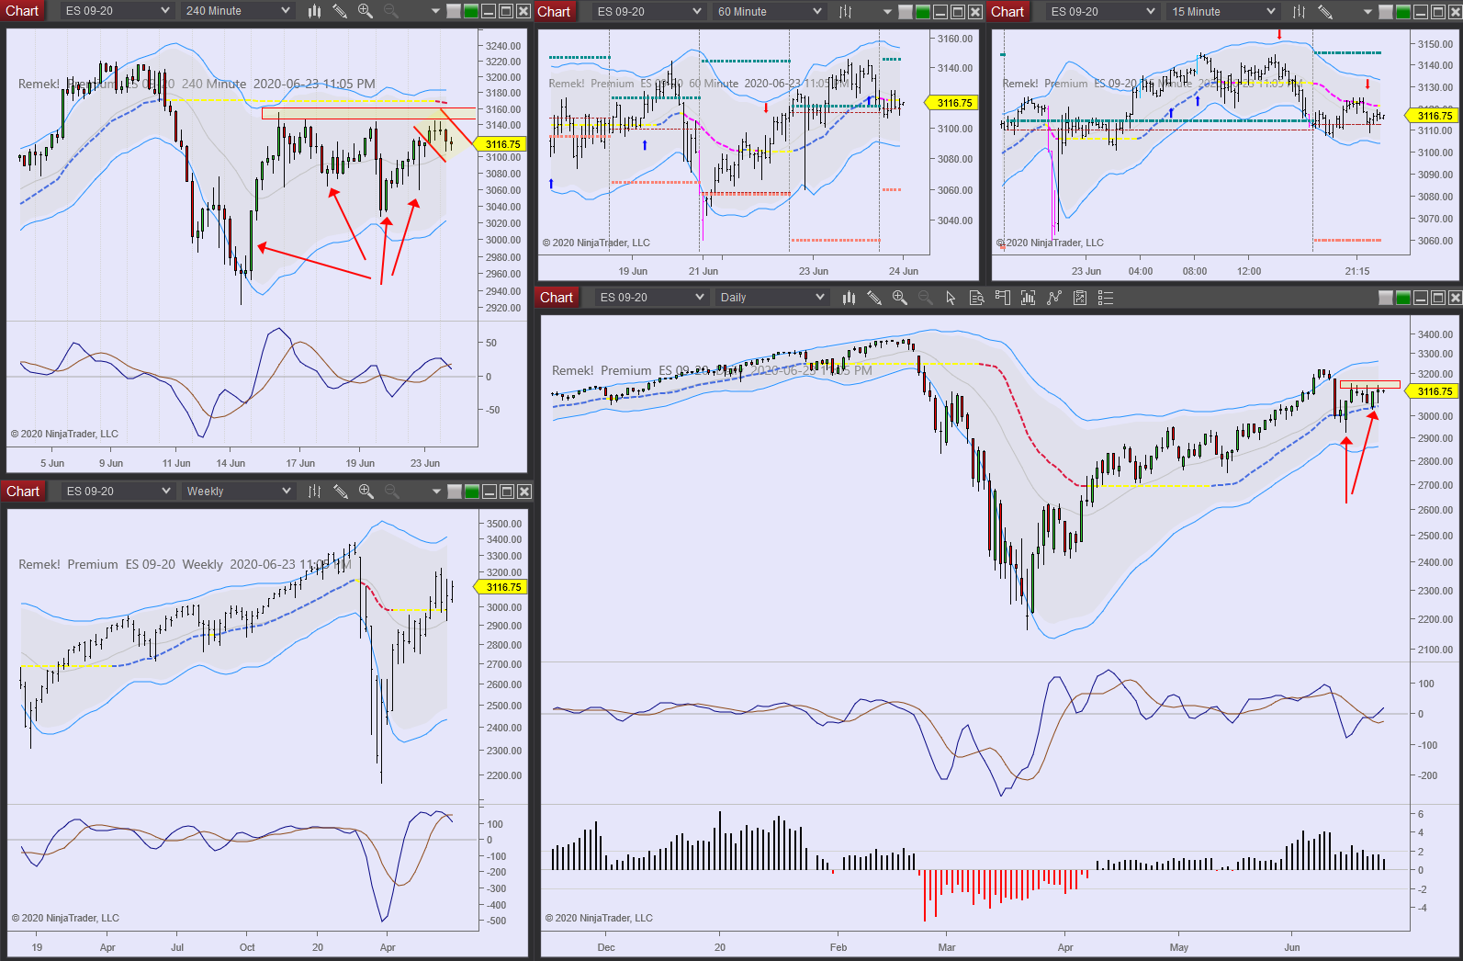1463x961 pixels.
Task: Open the ES 09-20 instrument dropdown in the 240 Minute chart
Action: point(118,11)
